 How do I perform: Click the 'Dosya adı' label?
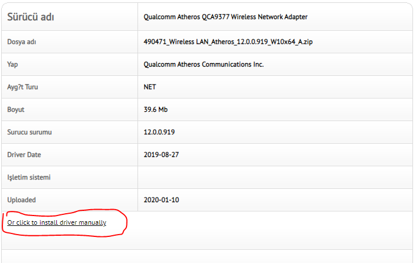(x=21, y=42)
